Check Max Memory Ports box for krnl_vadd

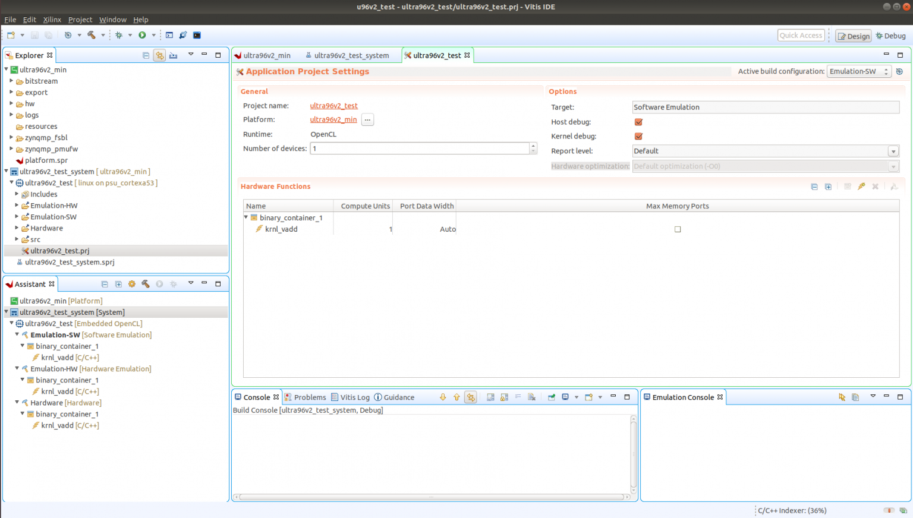(x=678, y=229)
